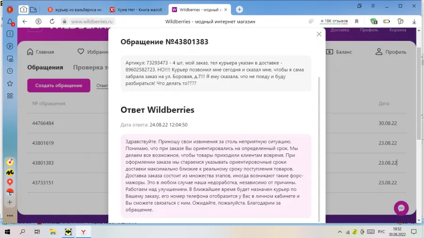Select the Обращения tab

pyautogui.click(x=45, y=67)
